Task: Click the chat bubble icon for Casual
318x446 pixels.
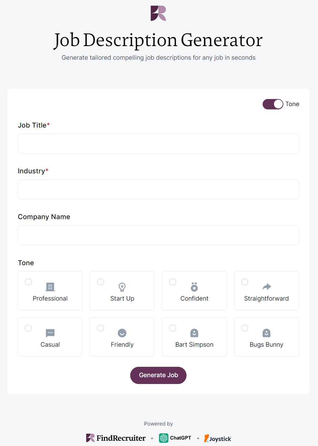Action: (50, 333)
